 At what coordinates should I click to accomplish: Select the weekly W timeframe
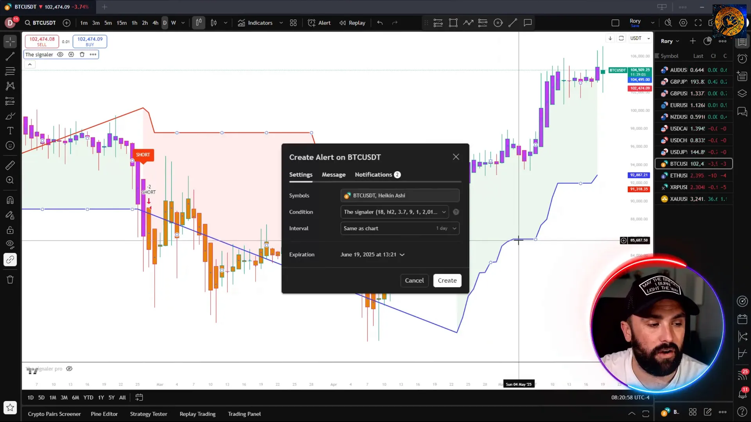point(174,23)
